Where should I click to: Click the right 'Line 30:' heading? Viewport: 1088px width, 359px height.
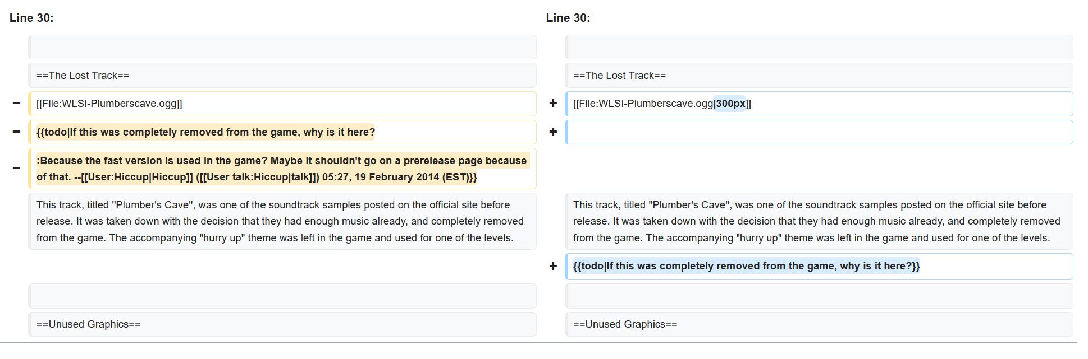[x=568, y=18]
